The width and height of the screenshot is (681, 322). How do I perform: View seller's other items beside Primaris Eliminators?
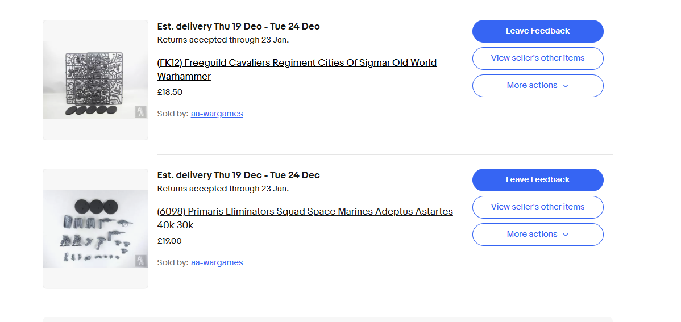537,207
